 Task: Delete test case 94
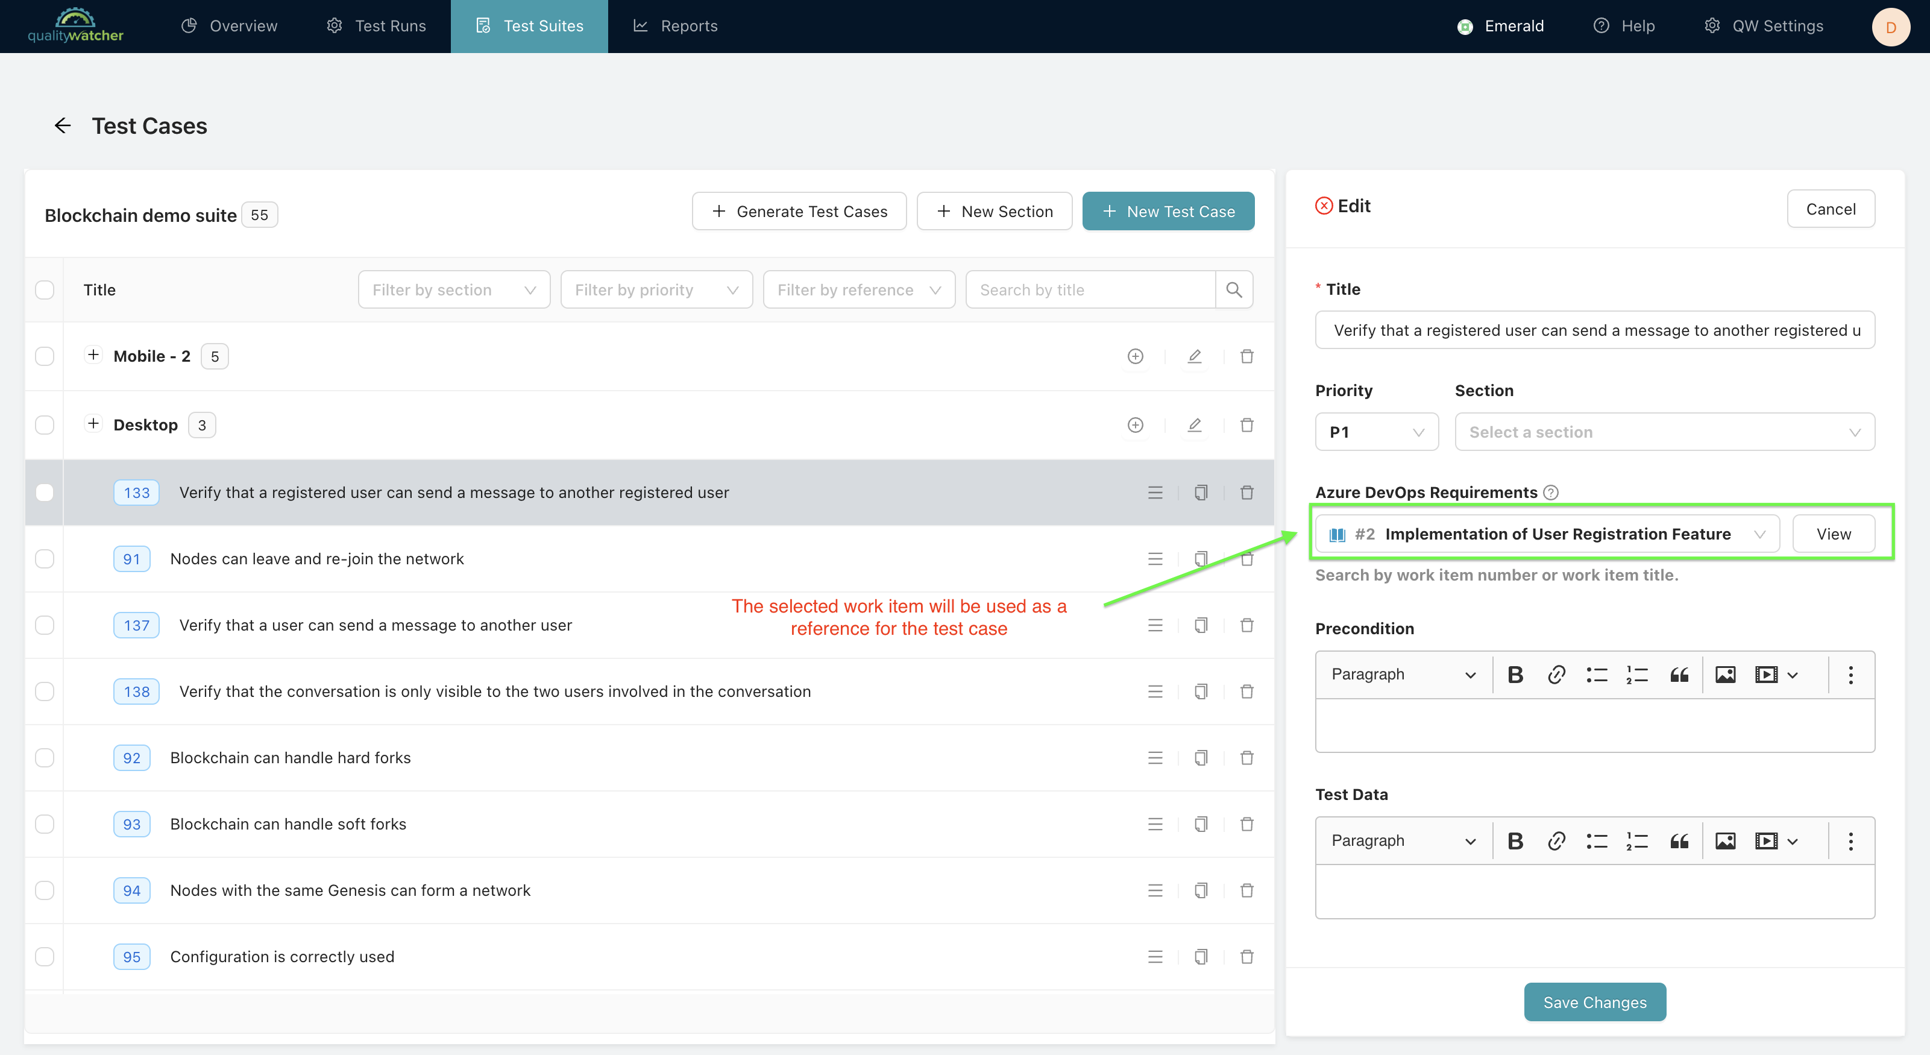click(x=1246, y=890)
